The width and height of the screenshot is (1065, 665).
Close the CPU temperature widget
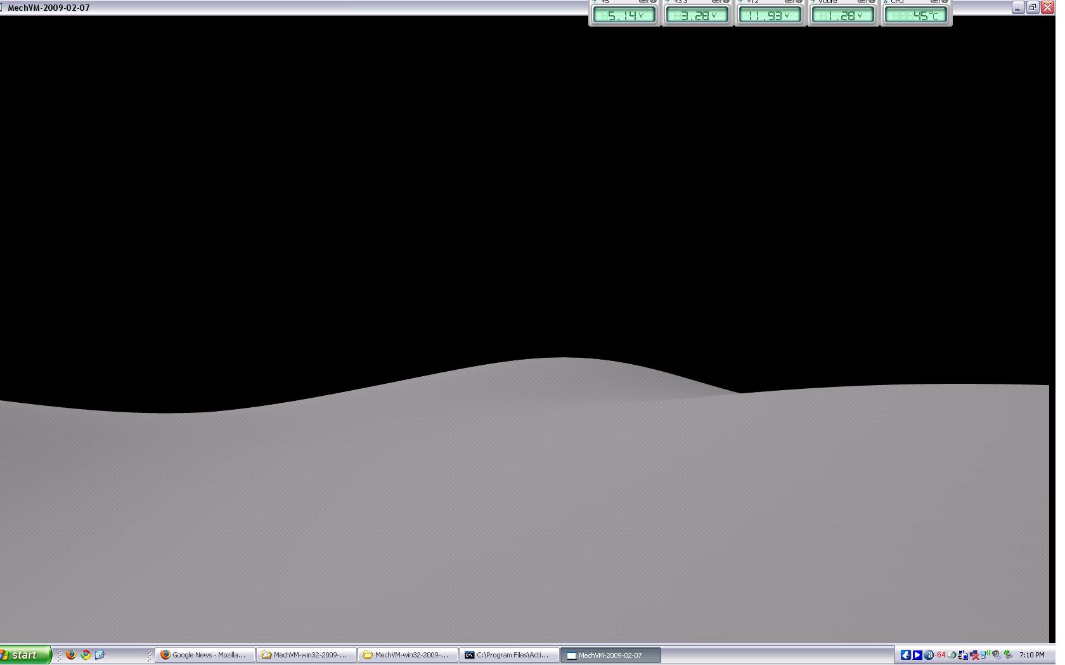(x=945, y=2)
